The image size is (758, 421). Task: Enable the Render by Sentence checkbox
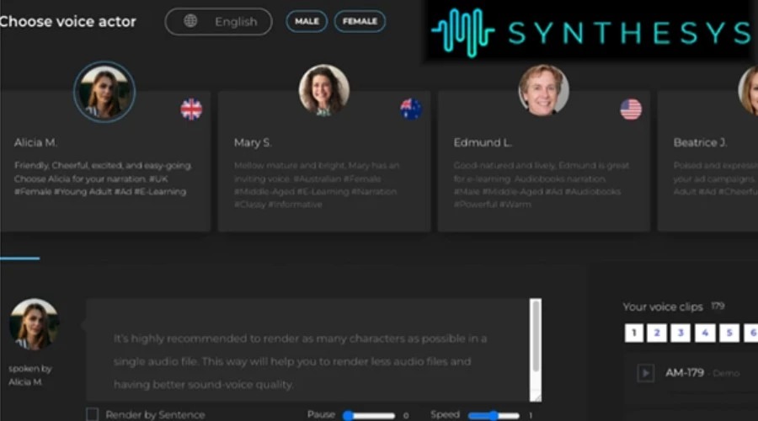pyautogui.click(x=93, y=414)
